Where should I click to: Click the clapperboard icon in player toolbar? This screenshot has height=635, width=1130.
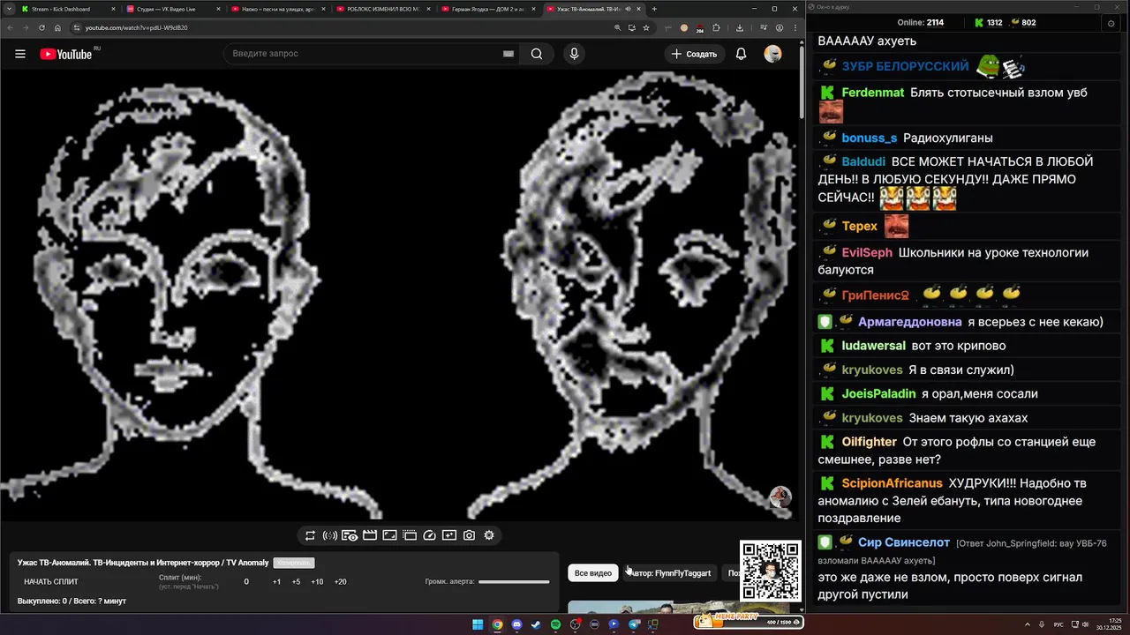tap(370, 535)
